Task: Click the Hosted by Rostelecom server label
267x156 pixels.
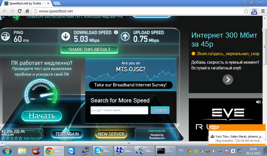Action: [x=157, y=136]
